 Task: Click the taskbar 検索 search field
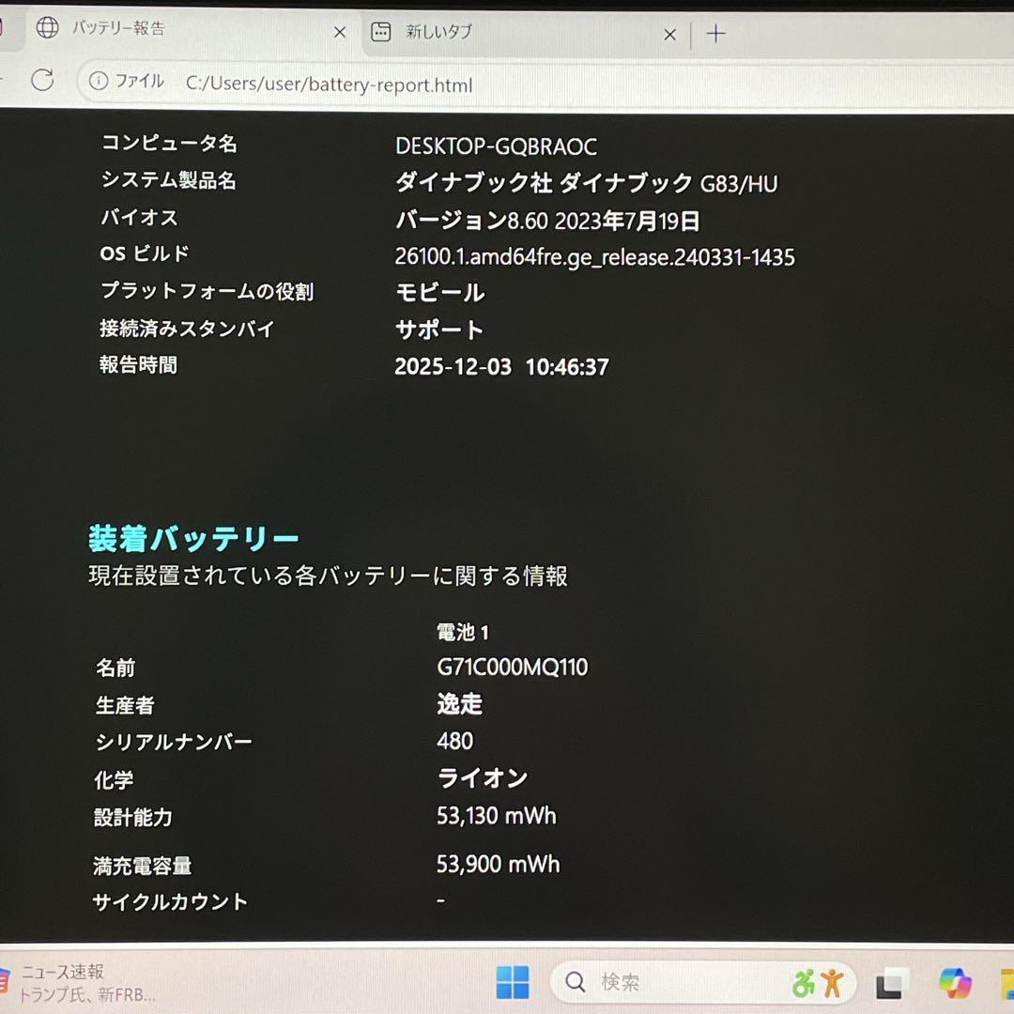click(x=638, y=980)
